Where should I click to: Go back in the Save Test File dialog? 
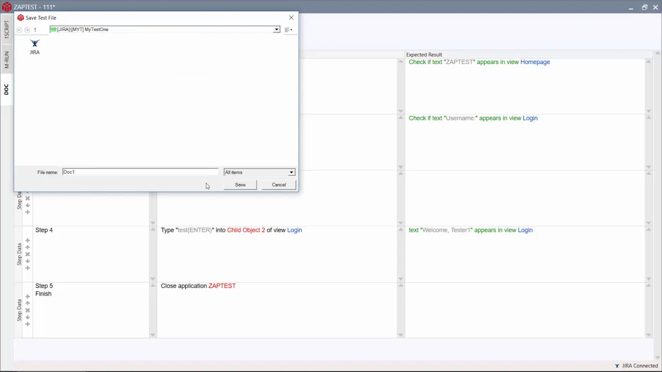click(20, 29)
